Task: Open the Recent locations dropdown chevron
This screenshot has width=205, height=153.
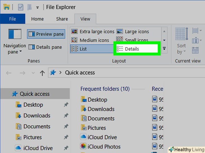Action: pyautogui.click(x=33, y=73)
